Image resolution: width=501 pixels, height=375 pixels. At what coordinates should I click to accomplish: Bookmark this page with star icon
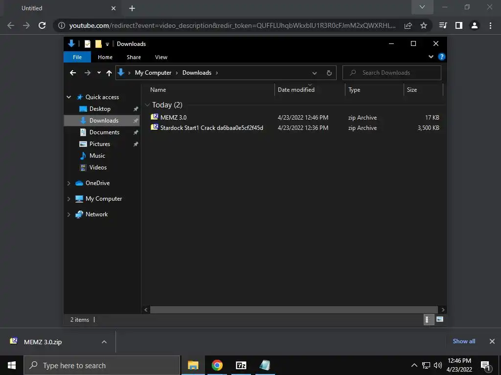tap(423, 25)
